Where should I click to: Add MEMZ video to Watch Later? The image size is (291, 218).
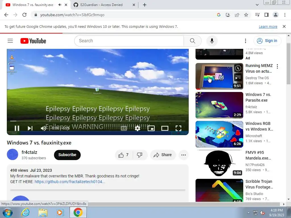238,68
